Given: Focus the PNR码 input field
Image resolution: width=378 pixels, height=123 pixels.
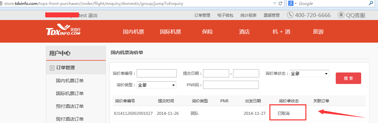Looking at the screenshot, I should coord(231,85).
